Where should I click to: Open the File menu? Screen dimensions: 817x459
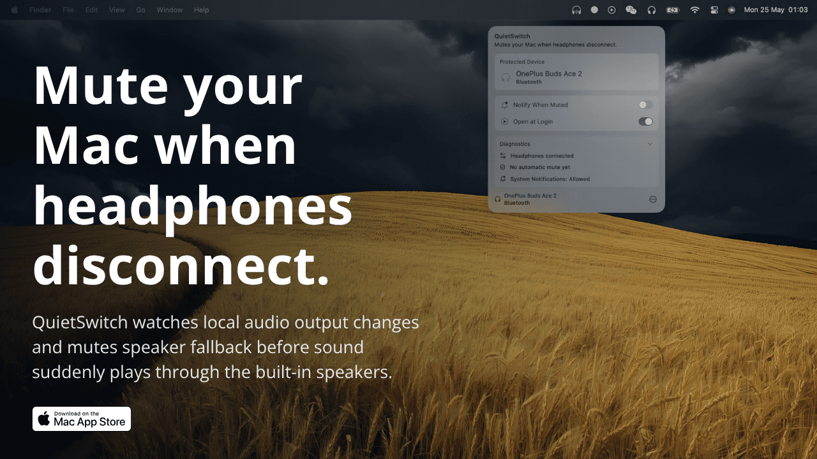point(68,10)
